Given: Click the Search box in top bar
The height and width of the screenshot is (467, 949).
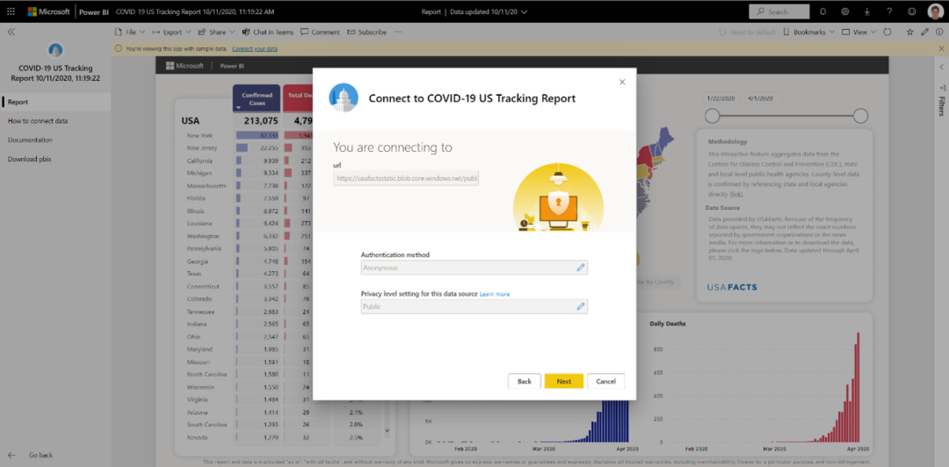Looking at the screenshot, I should [779, 11].
